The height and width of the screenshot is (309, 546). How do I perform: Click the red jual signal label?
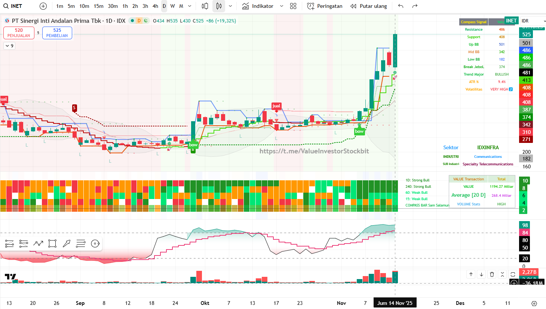(276, 106)
